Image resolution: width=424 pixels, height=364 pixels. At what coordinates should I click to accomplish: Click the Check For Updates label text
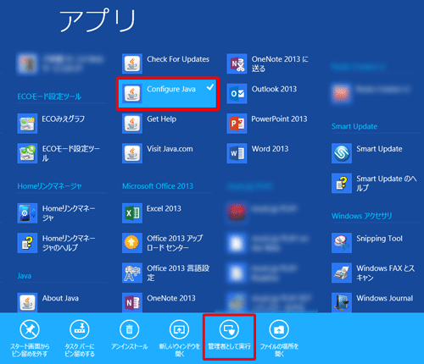point(178,59)
